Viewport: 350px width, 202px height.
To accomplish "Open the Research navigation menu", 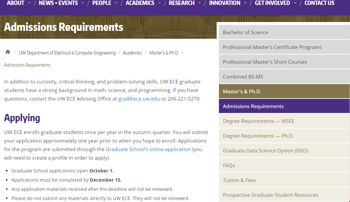I will pyautogui.click(x=182, y=3).
